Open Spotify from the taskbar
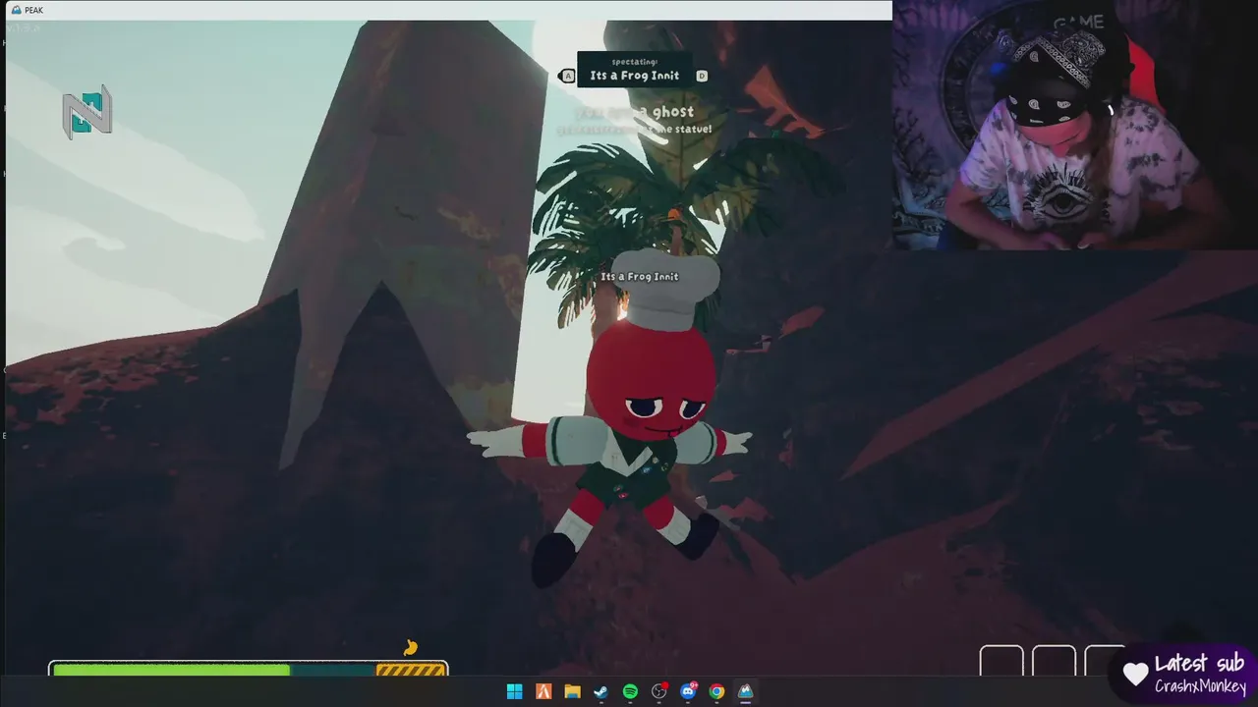This screenshot has height=707, width=1258. pyautogui.click(x=630, y=691)
